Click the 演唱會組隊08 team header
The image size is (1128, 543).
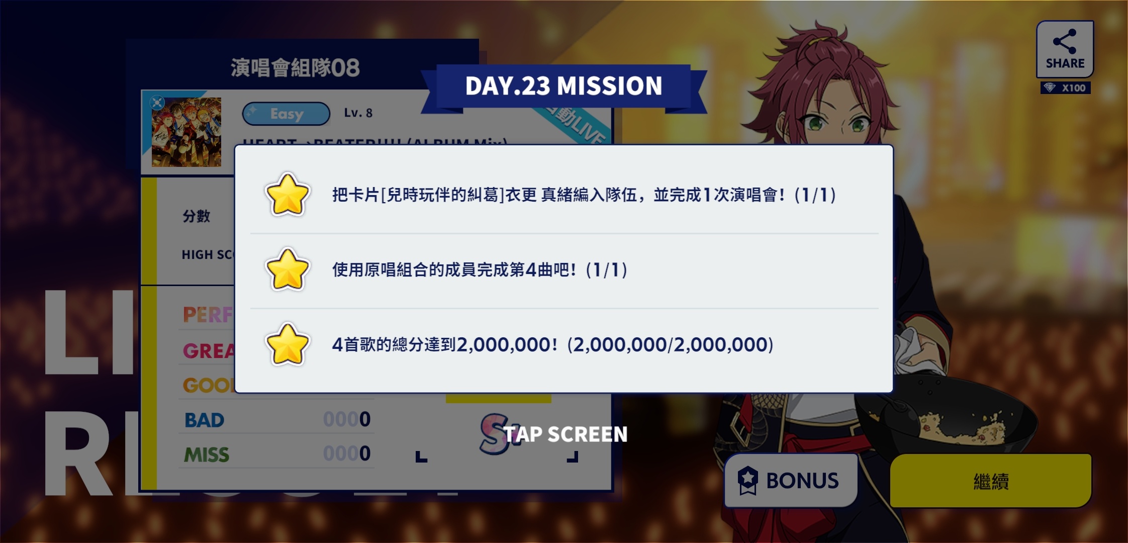[x=295, y=68]
